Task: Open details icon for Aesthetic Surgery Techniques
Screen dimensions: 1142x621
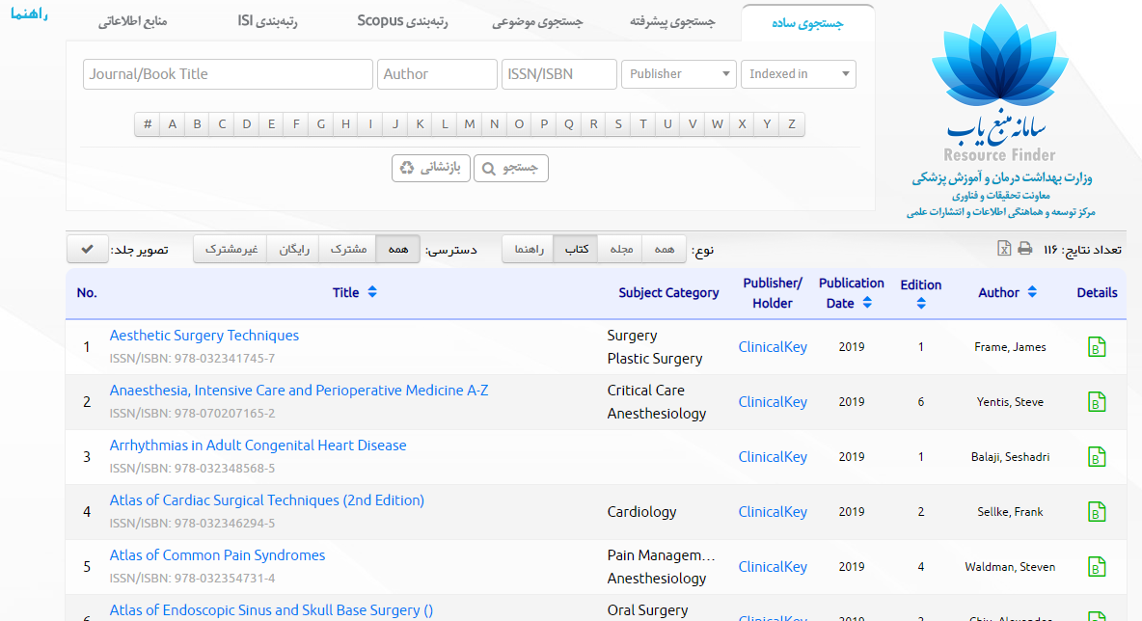Action: tap(1096, 347)
